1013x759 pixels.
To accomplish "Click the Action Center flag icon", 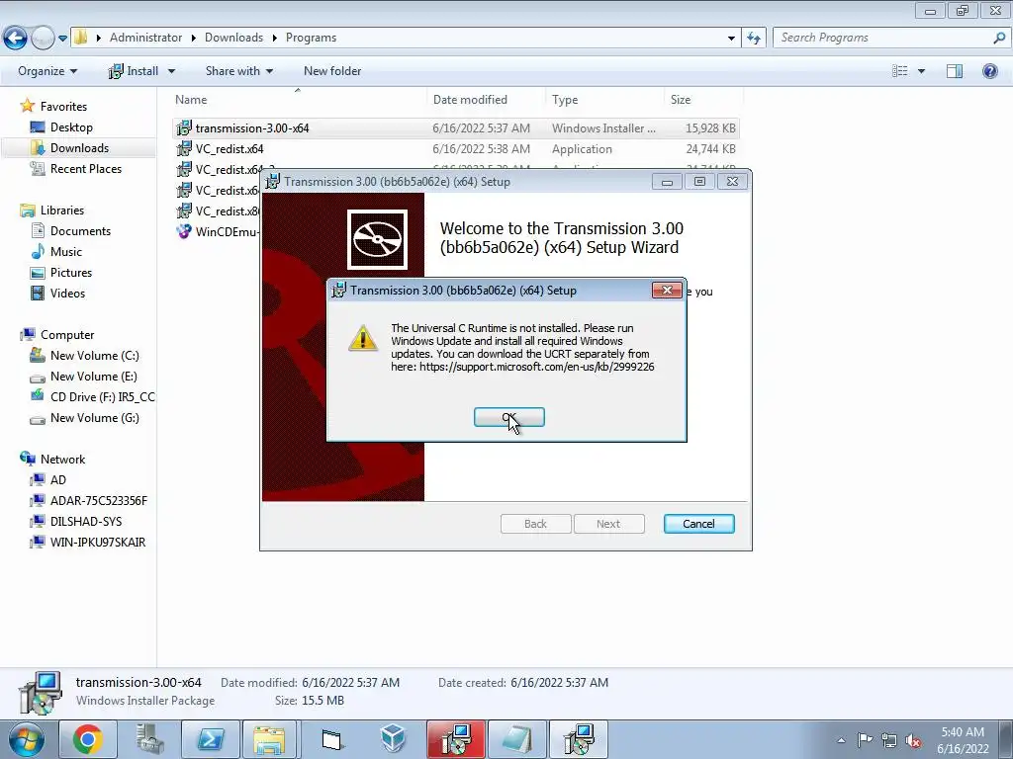I will 865,740.
